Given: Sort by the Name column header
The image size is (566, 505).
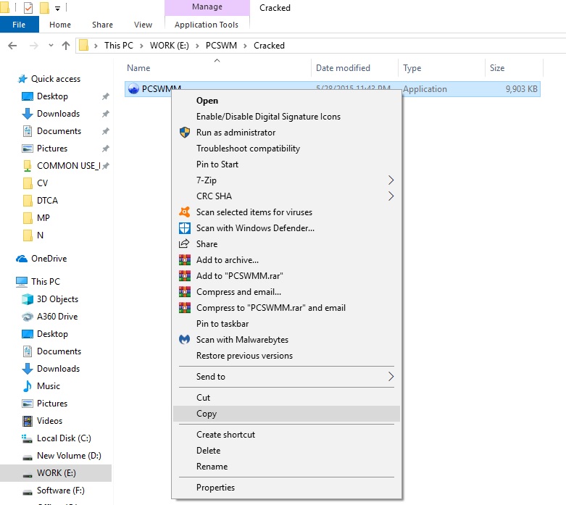Looking at the screenshot, I should click(x=217, y=68).
